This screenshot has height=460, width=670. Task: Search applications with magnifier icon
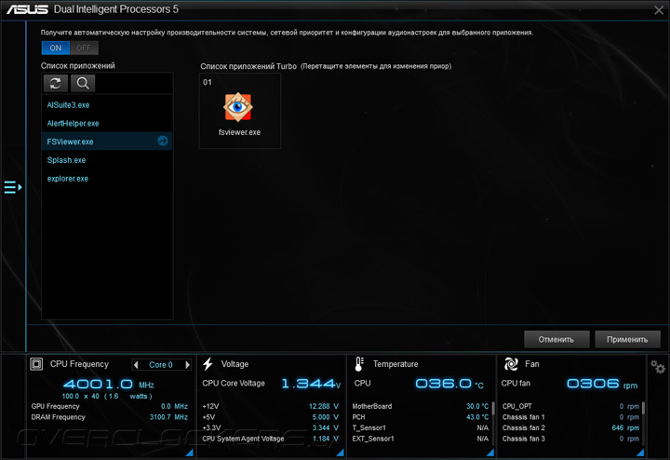click(83, 84)
